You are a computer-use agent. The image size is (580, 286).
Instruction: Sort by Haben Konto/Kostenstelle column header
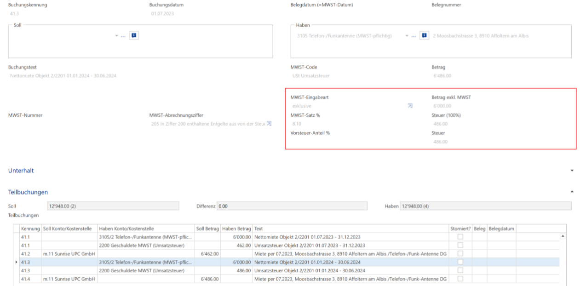point(146,229)
